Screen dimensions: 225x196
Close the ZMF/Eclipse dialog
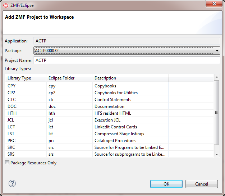pyautogui.click(x=214, y=4)
